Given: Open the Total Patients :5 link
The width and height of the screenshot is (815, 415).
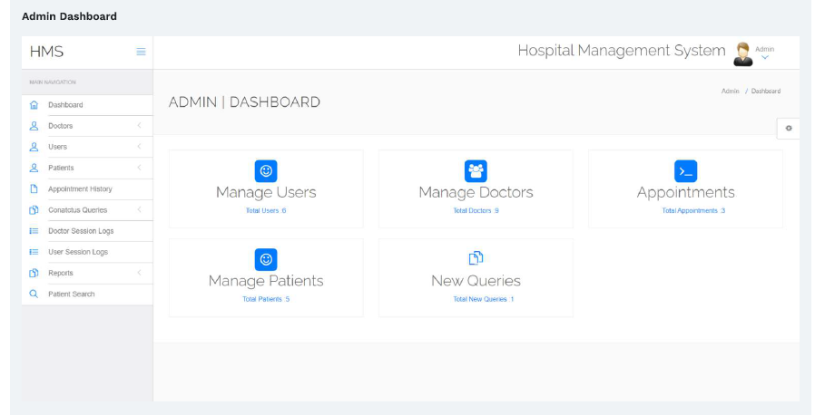Looking at the screenshot, I should 266,299.
